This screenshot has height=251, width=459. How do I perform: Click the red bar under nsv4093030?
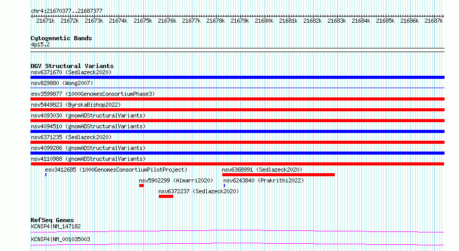coord(237,121)
